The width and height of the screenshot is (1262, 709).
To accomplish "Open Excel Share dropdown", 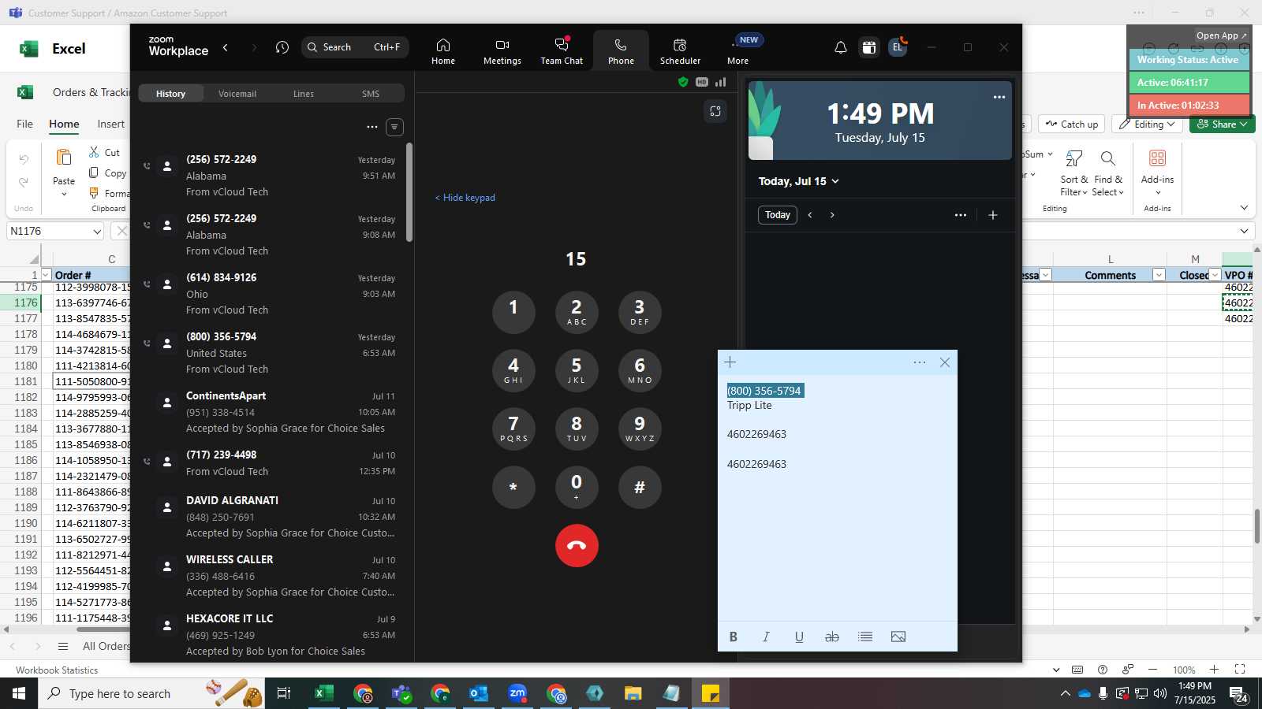I will click(1222, 124).
